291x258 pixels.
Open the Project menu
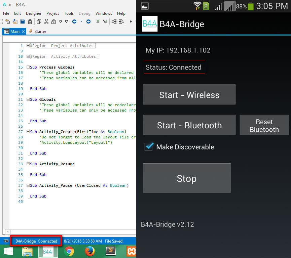(52, 13)
